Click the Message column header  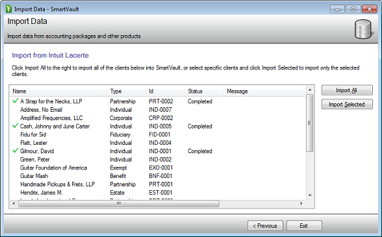click(264, 91)
